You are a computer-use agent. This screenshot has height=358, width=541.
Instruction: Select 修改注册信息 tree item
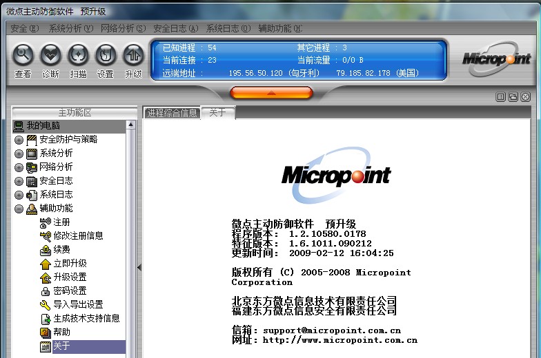click(x=79, y=235)
